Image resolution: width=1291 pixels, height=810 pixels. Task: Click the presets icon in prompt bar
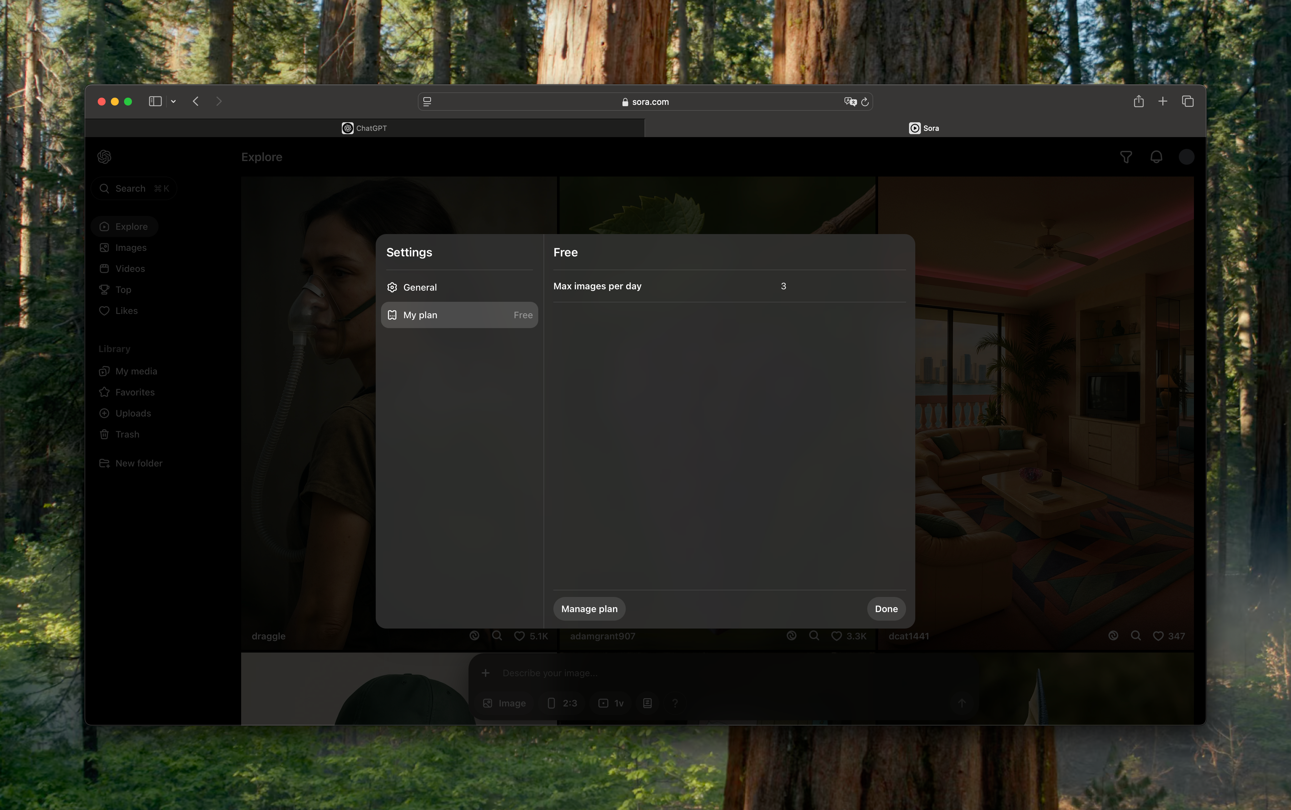pyautogui.click(x=648, y=703)
